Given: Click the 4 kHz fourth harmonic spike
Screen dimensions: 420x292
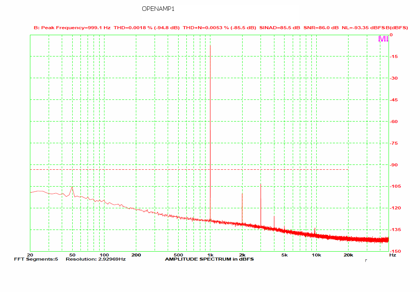Looking at the screenshot, I should (274, 222).
